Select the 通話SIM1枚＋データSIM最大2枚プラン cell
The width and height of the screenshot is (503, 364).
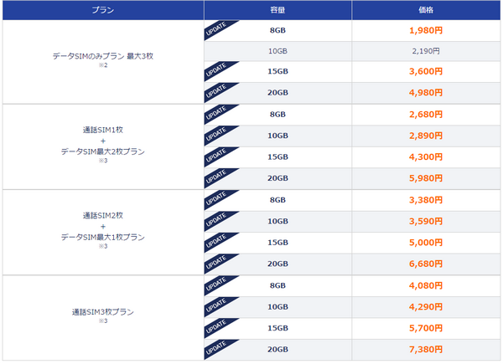(103, 146)
